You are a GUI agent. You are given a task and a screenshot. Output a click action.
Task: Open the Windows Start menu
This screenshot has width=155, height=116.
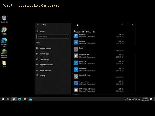(3, 99)
